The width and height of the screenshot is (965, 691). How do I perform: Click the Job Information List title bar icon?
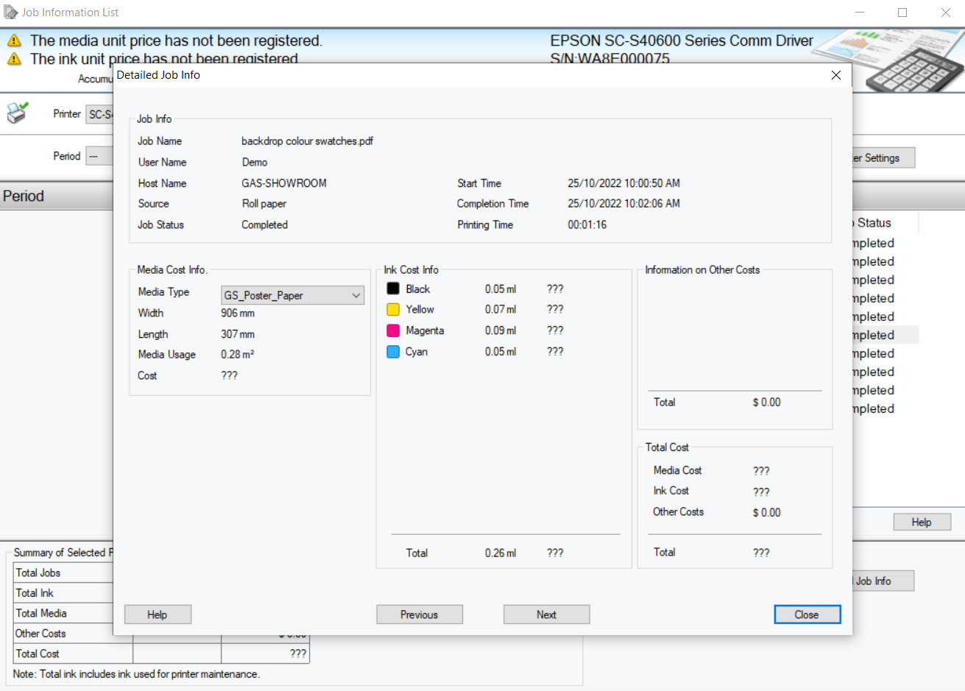click(10, 13)
